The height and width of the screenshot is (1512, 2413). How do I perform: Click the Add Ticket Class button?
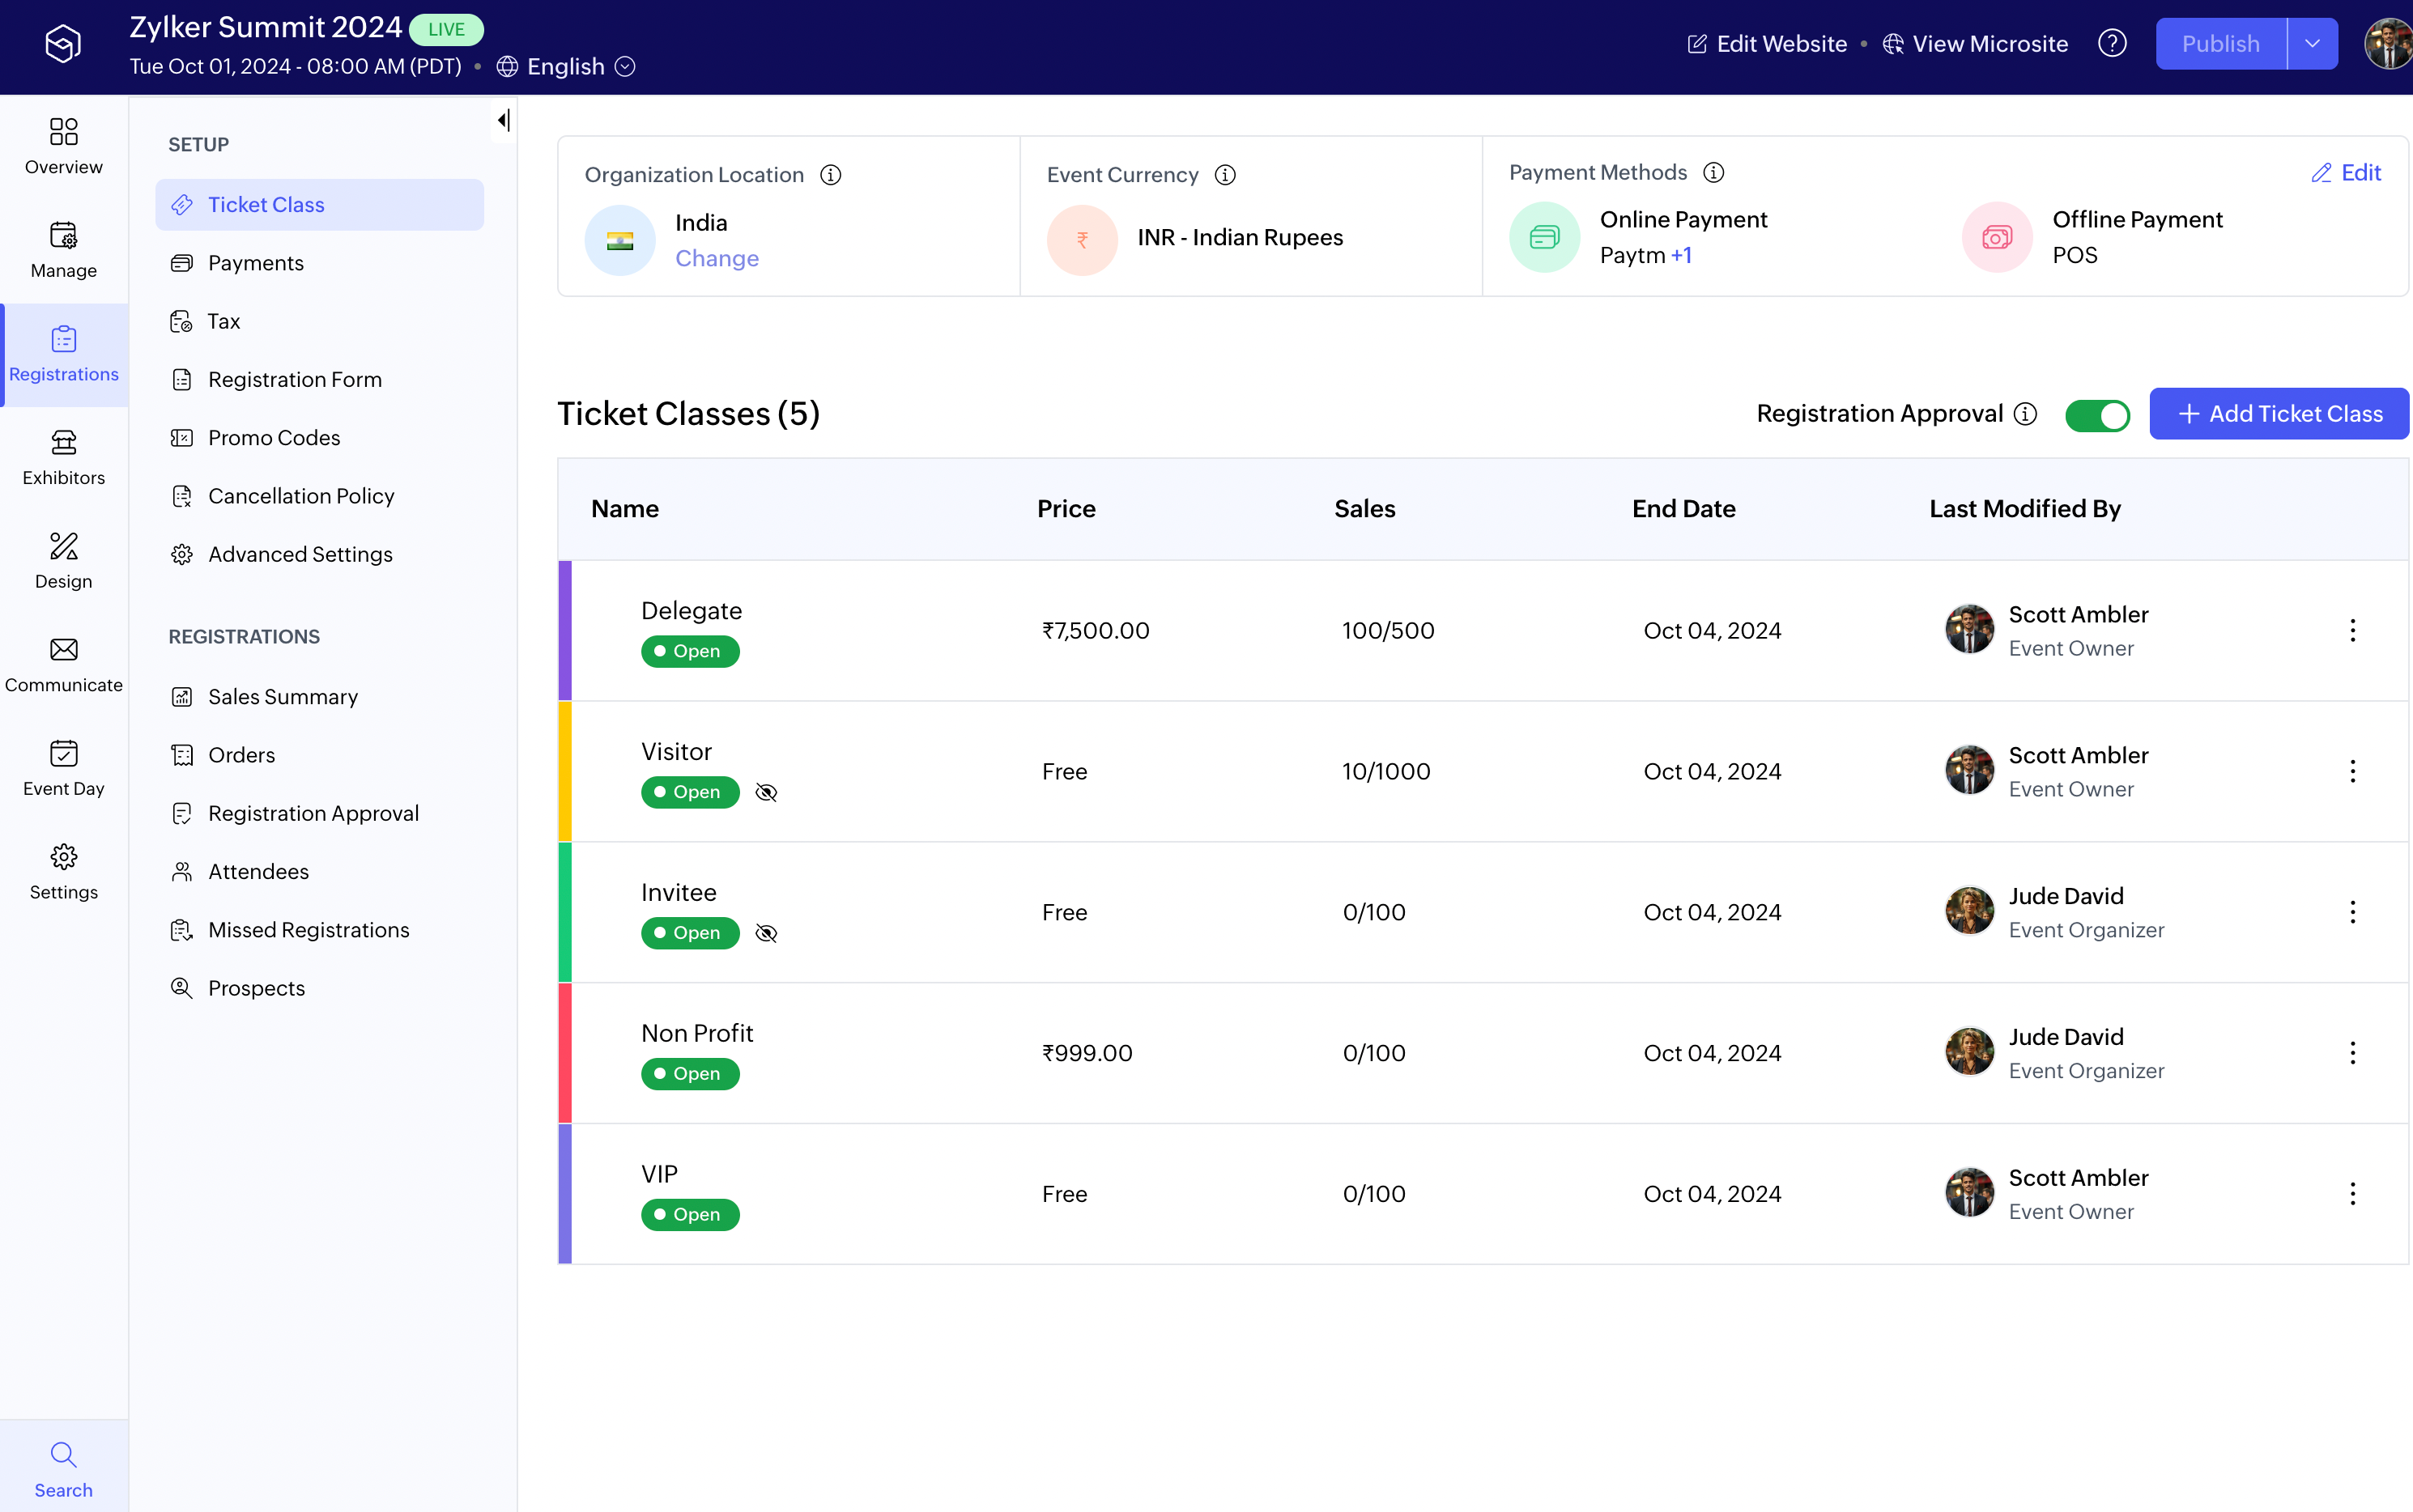click(2278, 414)
